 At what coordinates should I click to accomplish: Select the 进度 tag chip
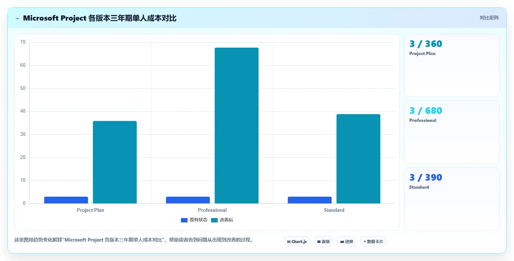pyautogui.click(x=346, y=242)
